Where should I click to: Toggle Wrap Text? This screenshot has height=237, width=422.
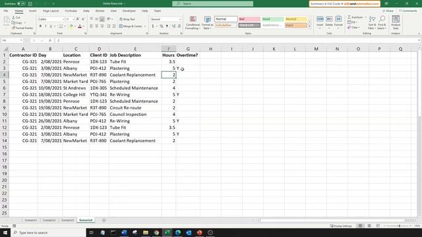pos(127,19)
